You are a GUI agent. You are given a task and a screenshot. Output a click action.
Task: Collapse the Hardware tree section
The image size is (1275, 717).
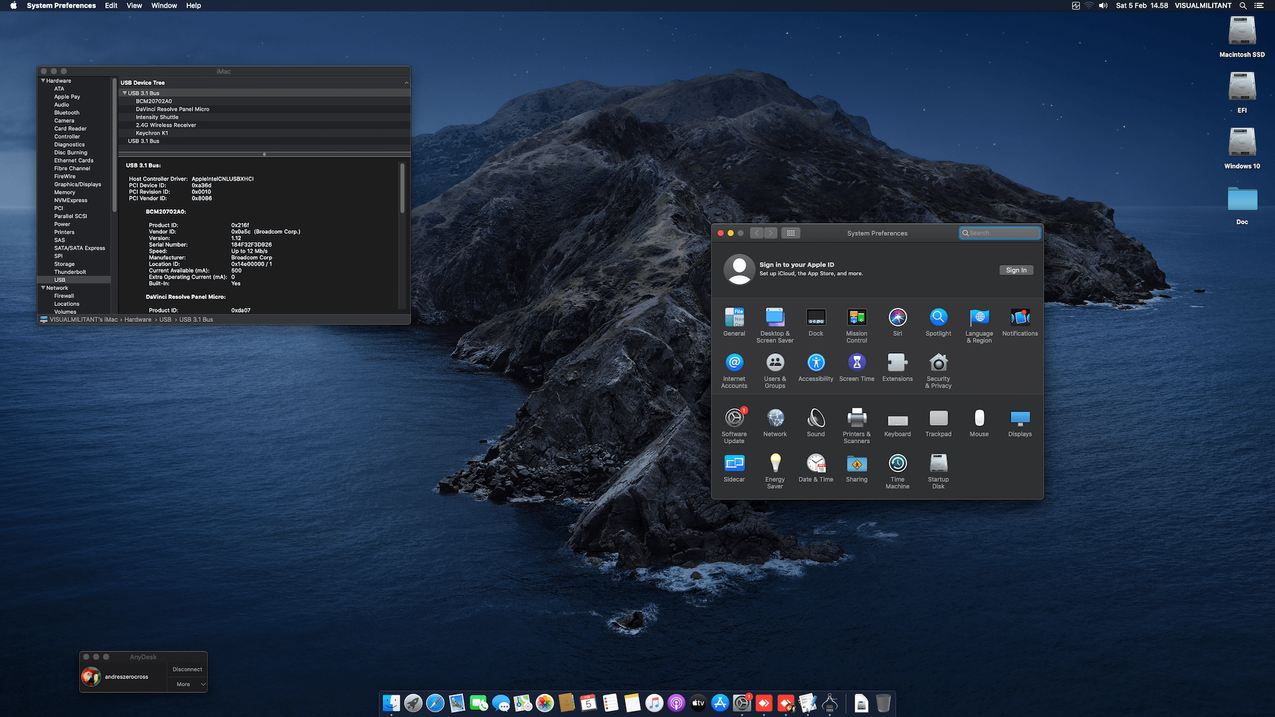[43, 81]
